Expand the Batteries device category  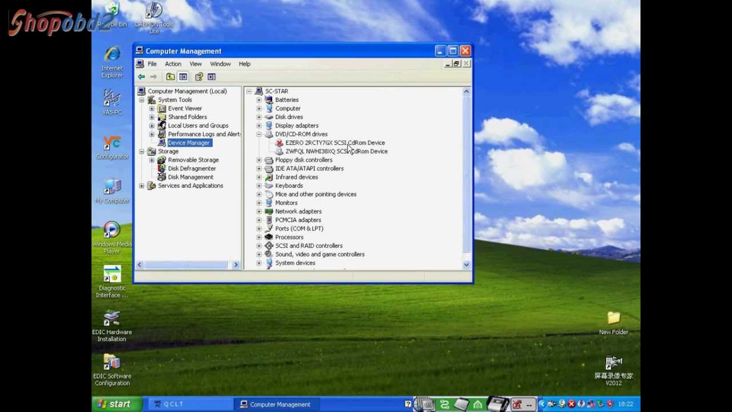pos(259,100)
